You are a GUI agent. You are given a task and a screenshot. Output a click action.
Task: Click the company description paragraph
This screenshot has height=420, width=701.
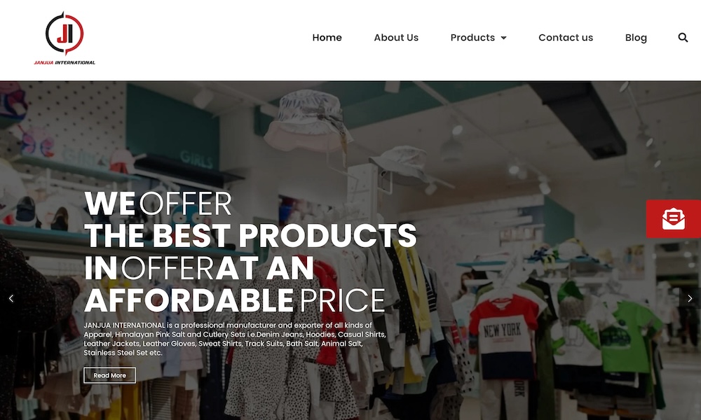(x=235, y=339)
